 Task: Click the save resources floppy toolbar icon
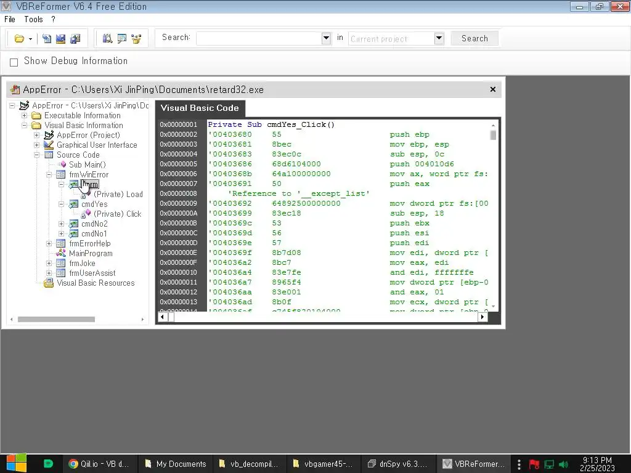tap(75, 39)
